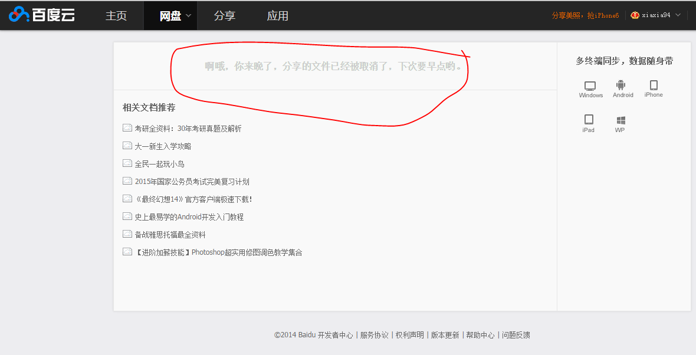Select the Windows client icon
The image size is (696, 355).
pyautogui.click(x=590, y=86)
